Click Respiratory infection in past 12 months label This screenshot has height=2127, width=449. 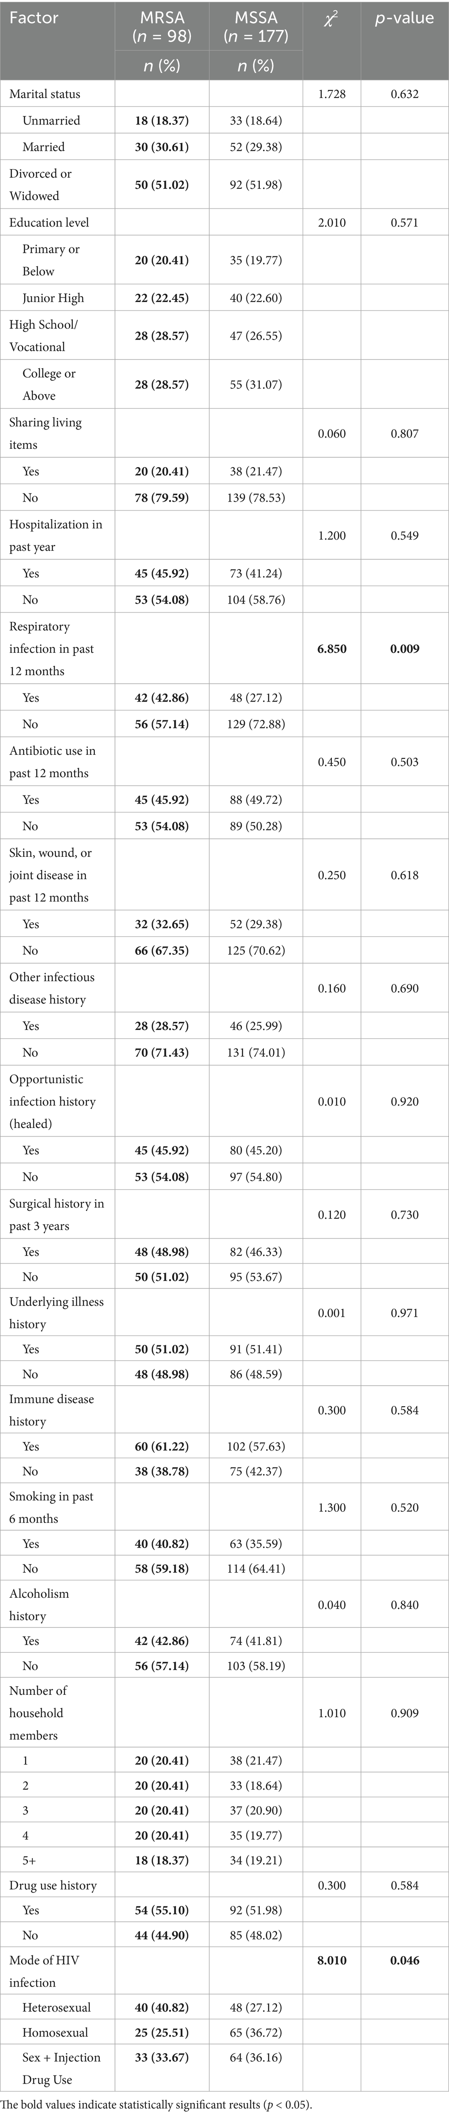[x=51, y=649]
